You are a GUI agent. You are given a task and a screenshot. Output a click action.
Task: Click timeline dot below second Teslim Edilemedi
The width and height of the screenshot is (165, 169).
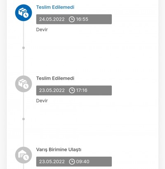pos(24,119)
